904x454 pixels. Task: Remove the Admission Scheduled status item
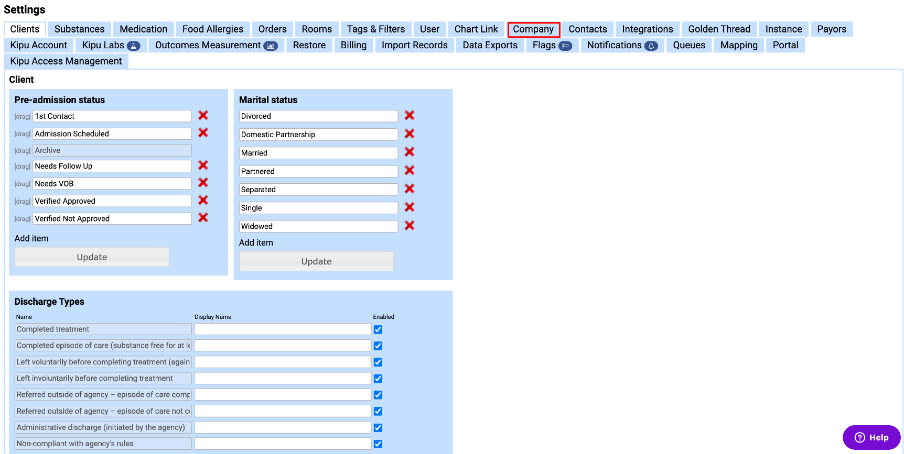pyautogui.click(x=203, y=133)
